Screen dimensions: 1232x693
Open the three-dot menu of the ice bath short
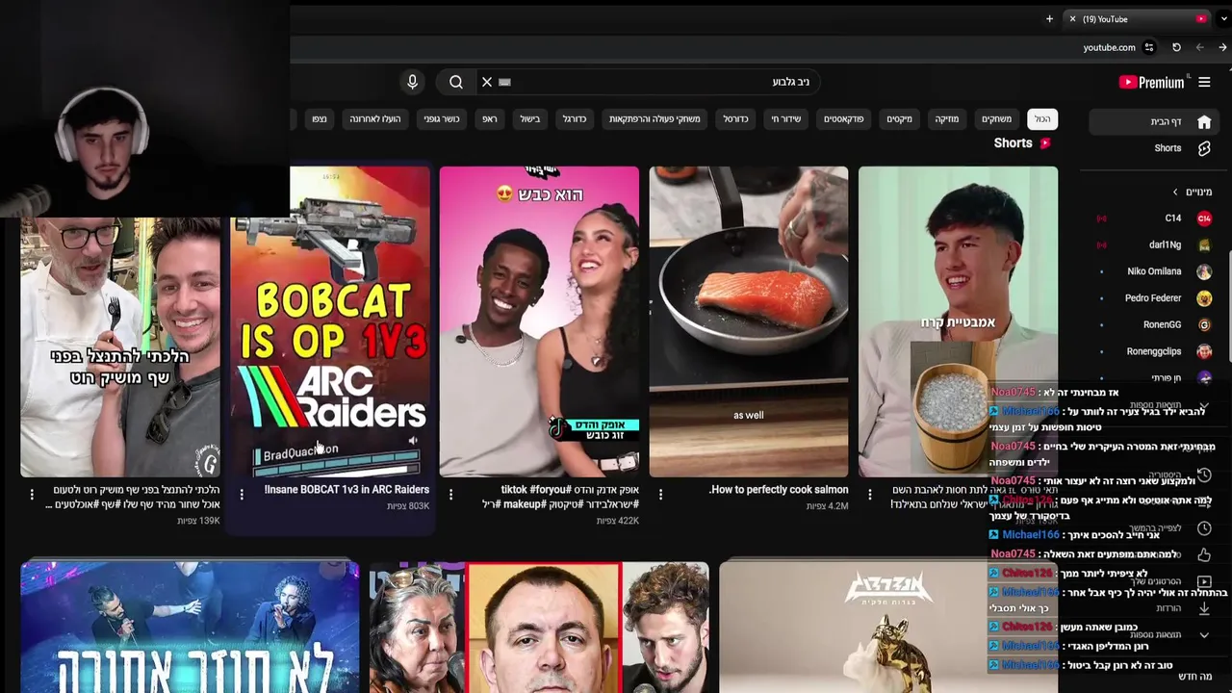(869, 495)
